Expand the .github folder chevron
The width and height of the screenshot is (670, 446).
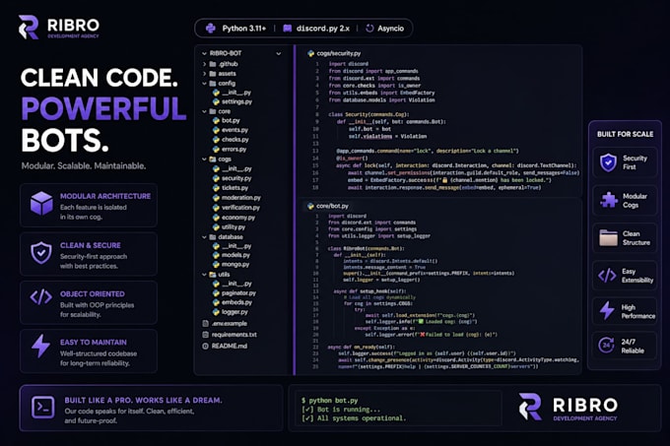204,64
